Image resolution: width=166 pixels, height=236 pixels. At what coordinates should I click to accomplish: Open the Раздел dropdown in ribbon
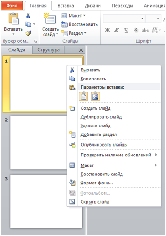coord(85,33)
